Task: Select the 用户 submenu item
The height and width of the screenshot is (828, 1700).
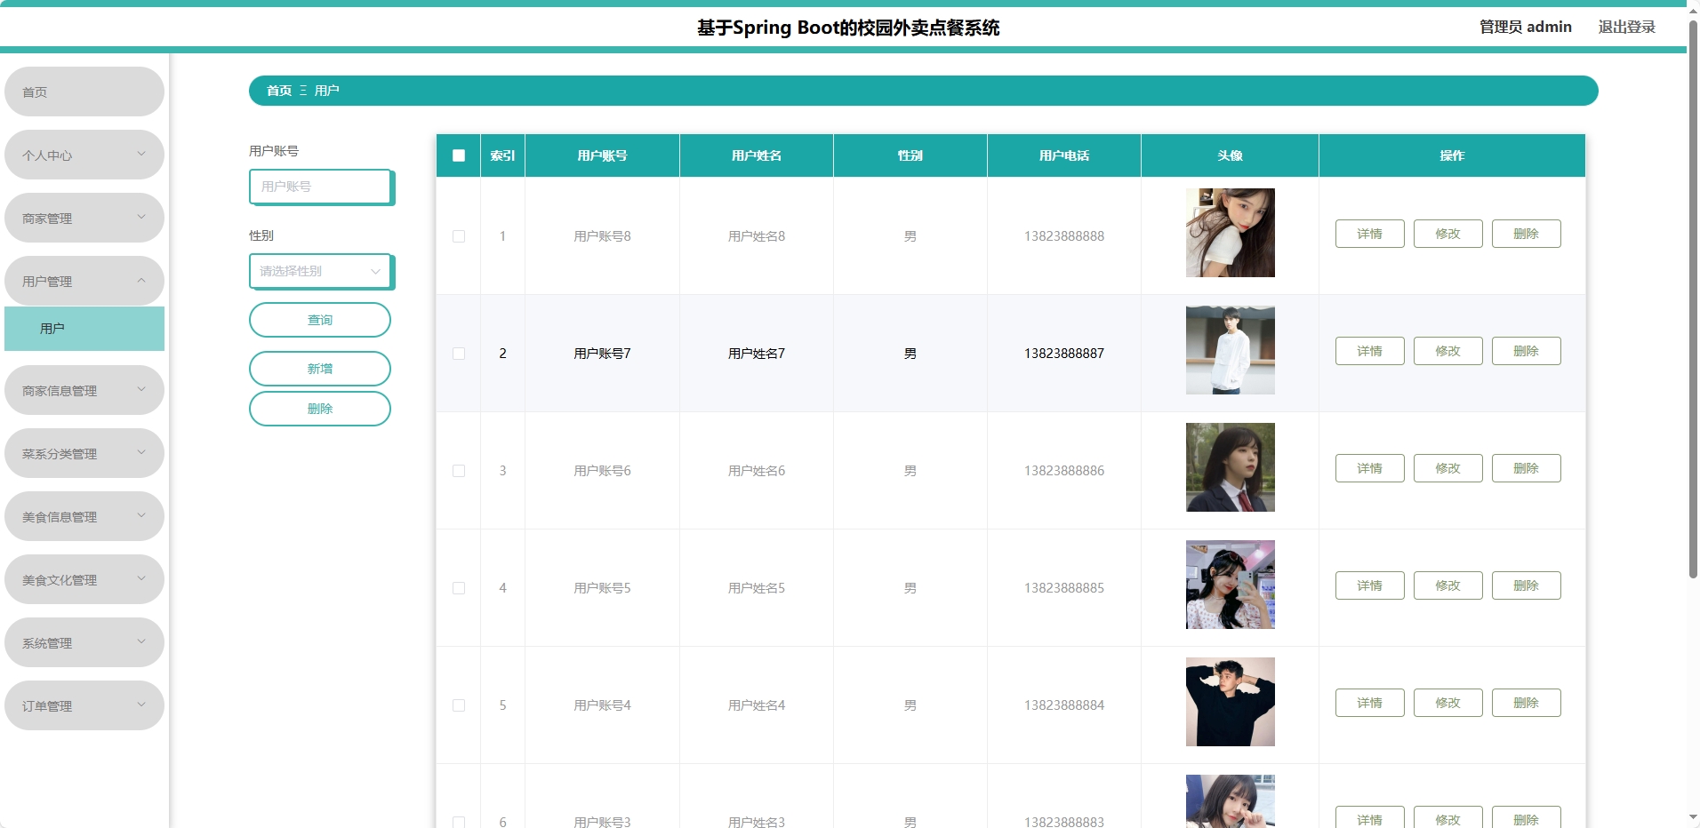Action: point(84,329)
